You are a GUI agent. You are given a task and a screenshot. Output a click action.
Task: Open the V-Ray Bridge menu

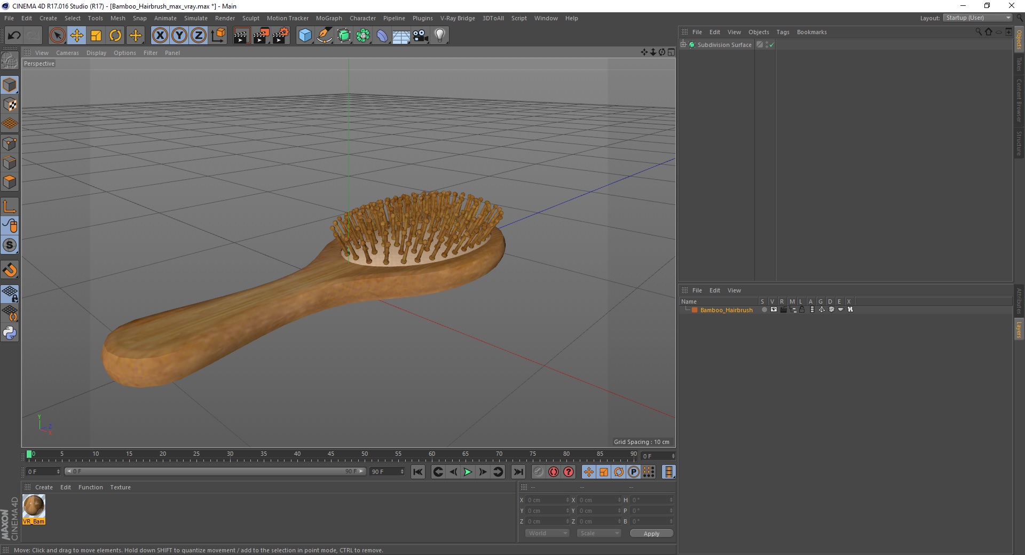pyautogui.click(x=458, y=18)
